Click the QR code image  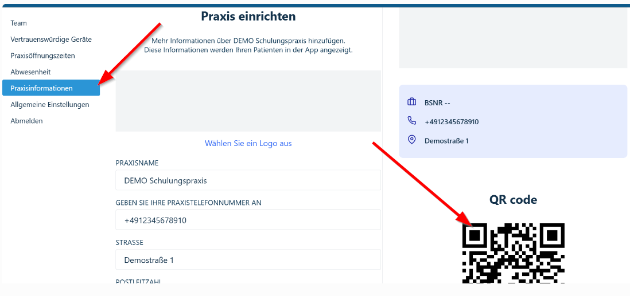(x=514, y=254)
